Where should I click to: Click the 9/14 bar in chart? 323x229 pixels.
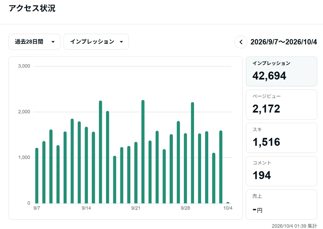click(x=86, y=165)
